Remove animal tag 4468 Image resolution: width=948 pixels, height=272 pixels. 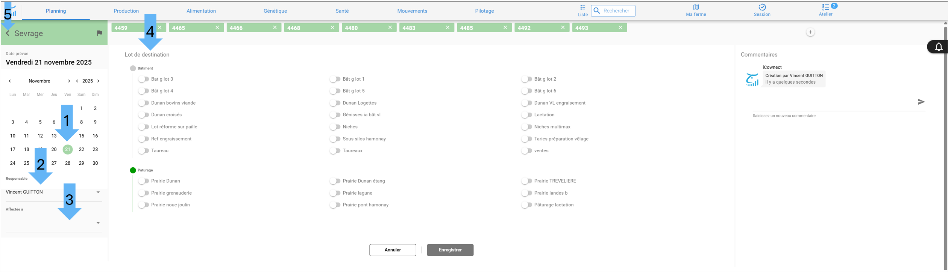[x=332, y=27]
